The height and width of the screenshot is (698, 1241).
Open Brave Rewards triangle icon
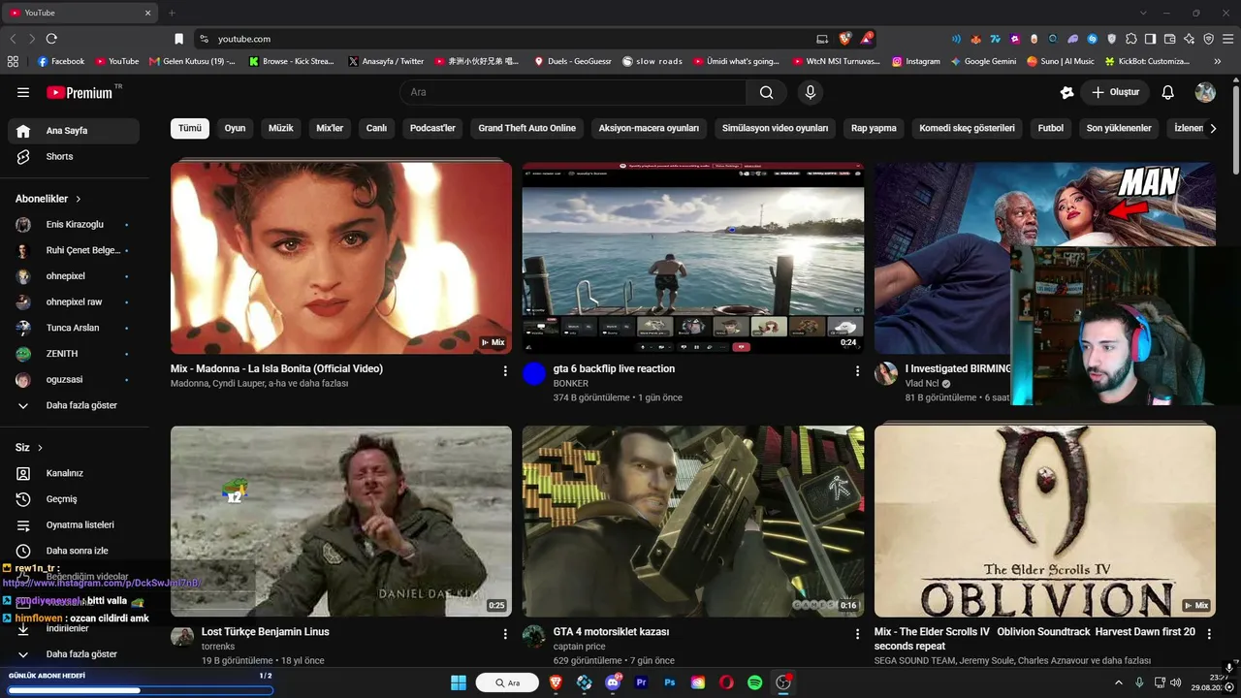click(866, 39)
